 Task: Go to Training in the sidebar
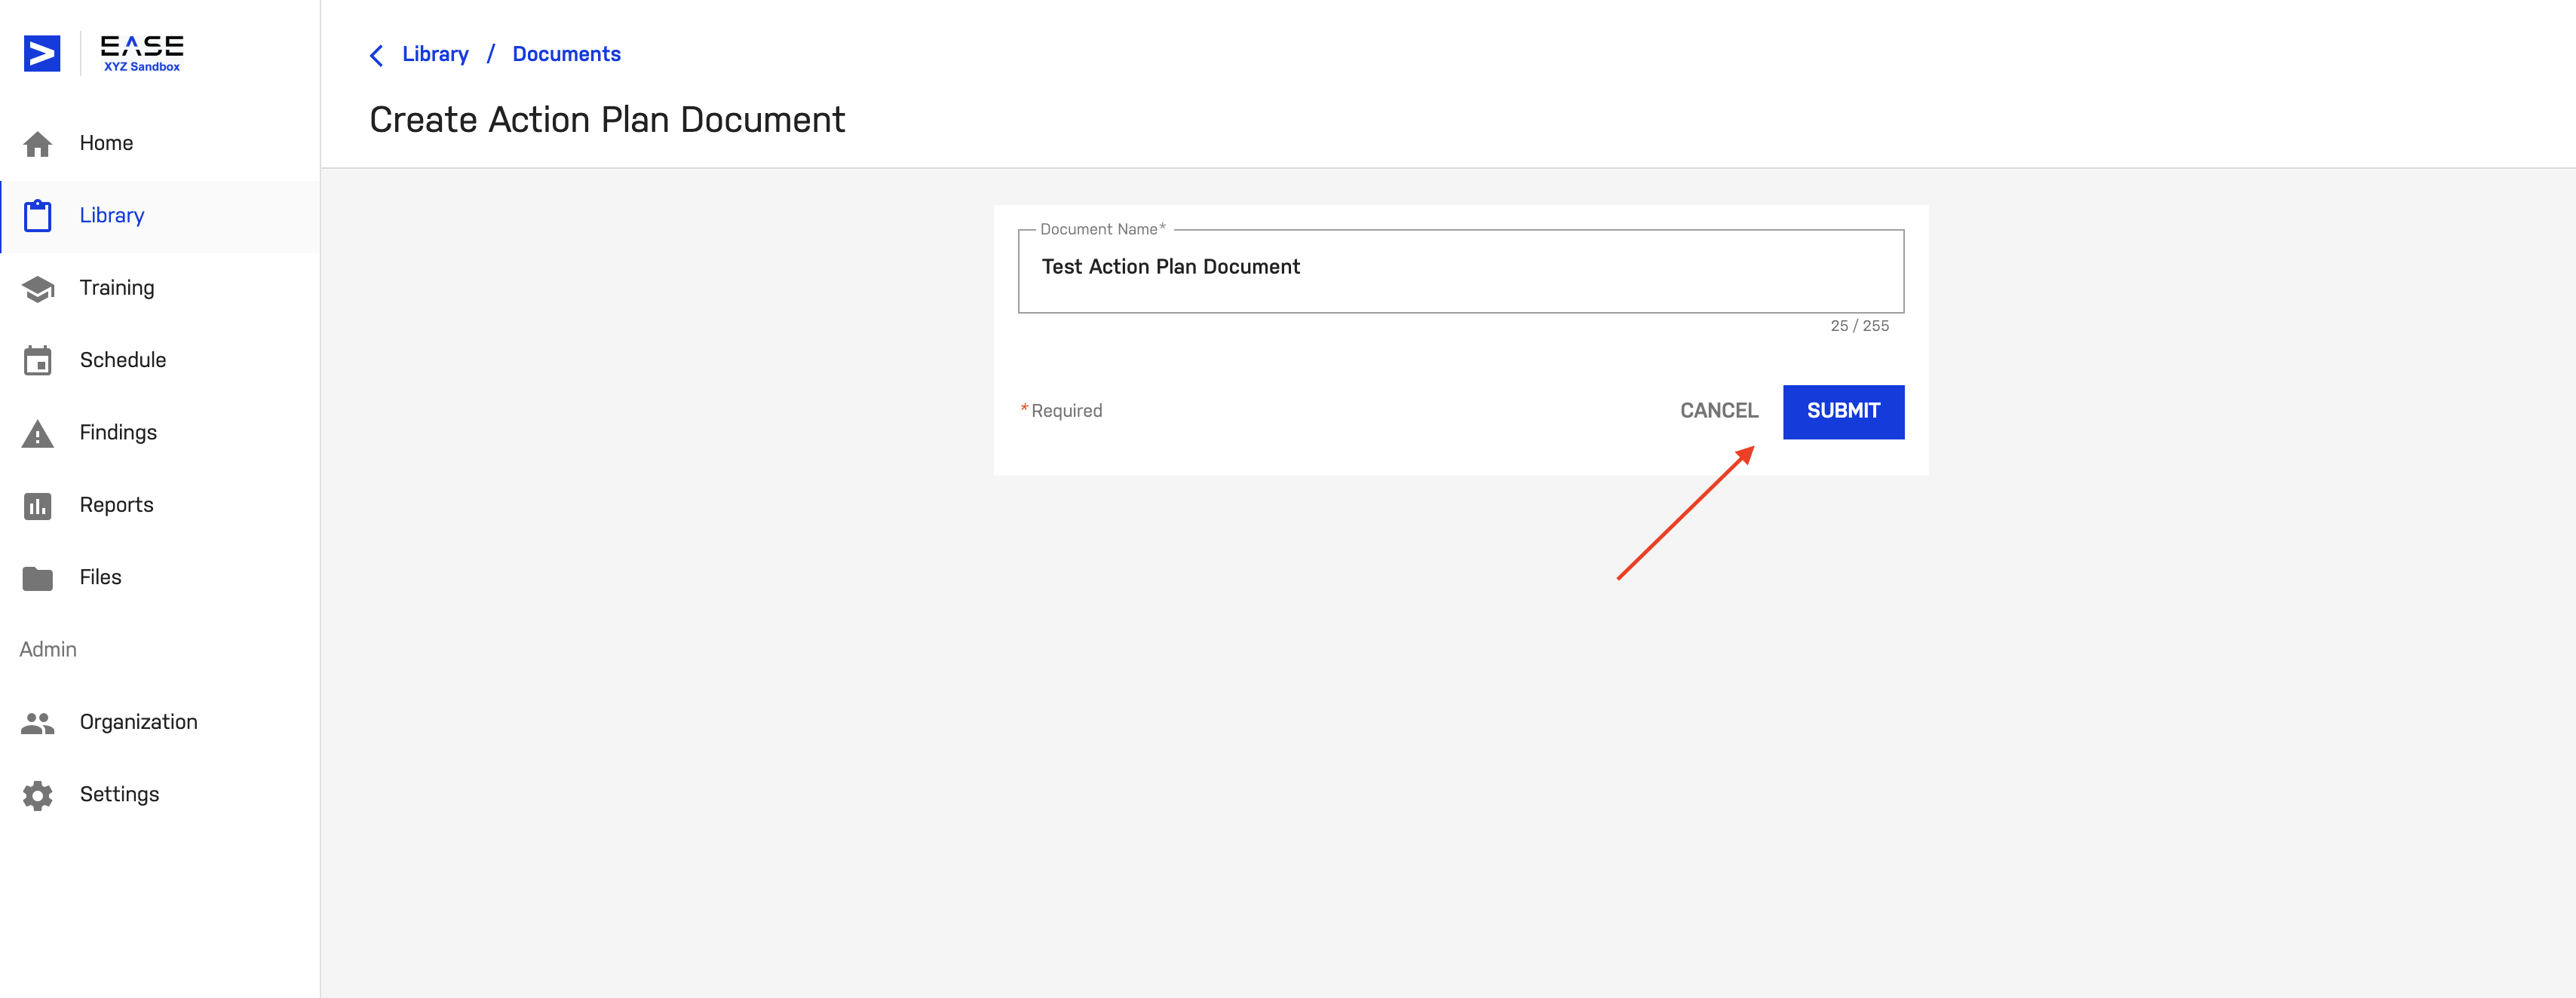160,289
